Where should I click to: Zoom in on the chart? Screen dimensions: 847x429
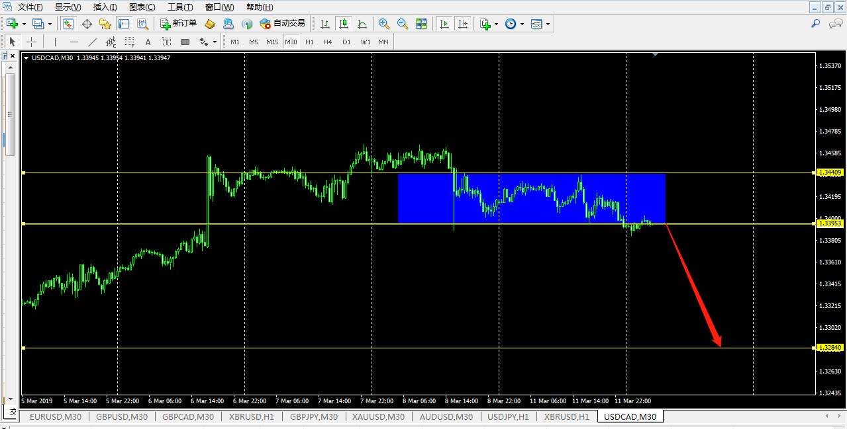click(384, 24)
